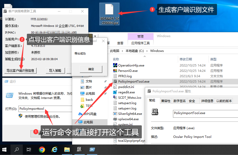238x155 pixels.
Task: Click the 2023-02-18 09:38:04 policy time value
Action: point(44,59)
